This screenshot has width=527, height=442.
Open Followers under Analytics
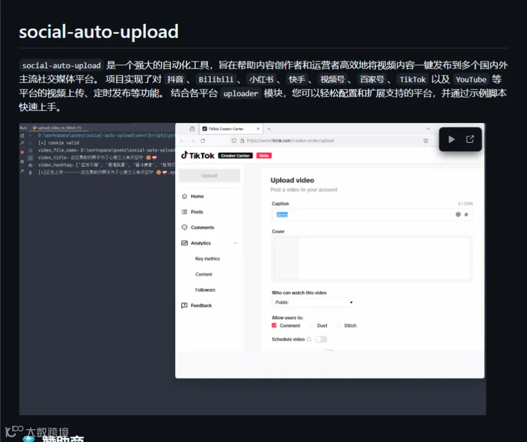point(205,290)
